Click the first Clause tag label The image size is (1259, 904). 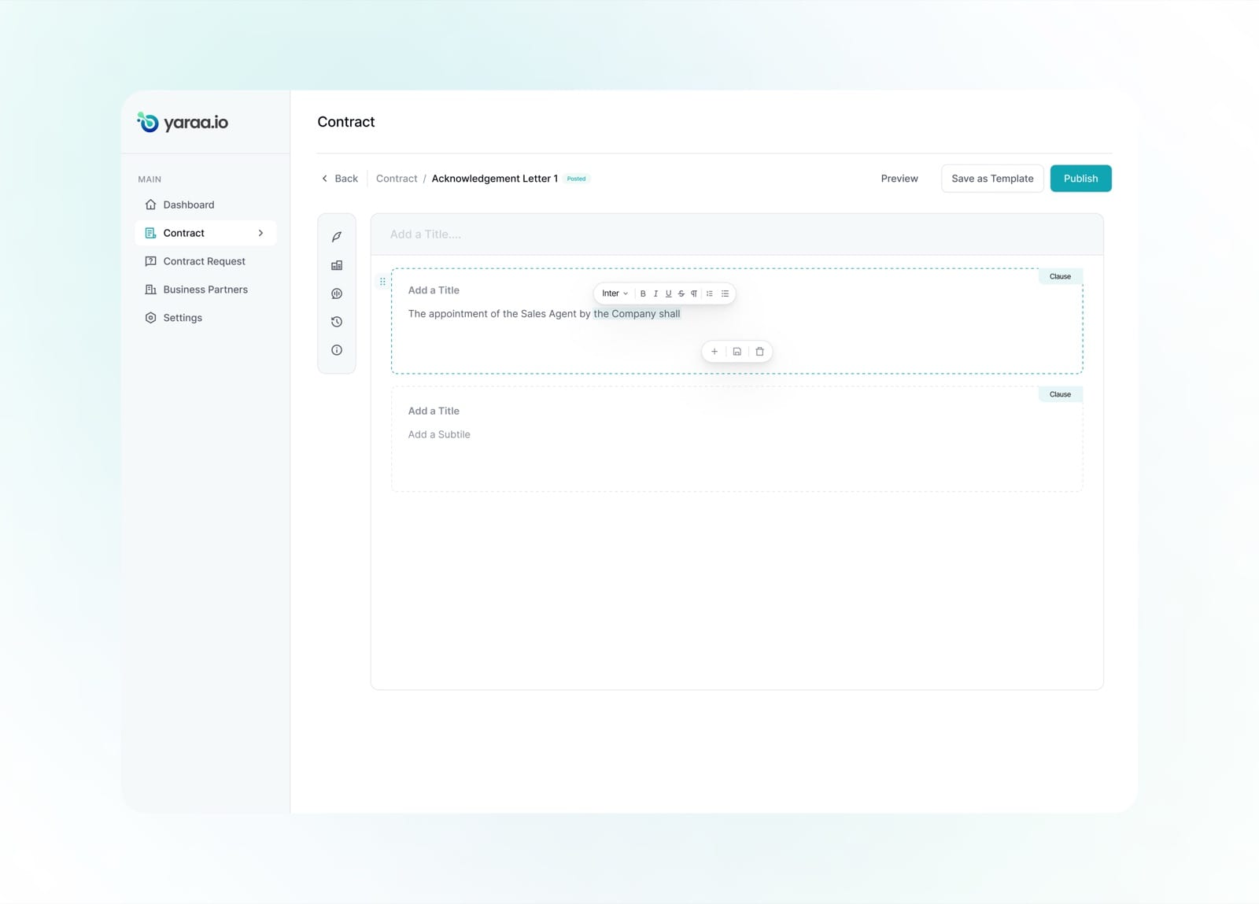pos(1060,276)
